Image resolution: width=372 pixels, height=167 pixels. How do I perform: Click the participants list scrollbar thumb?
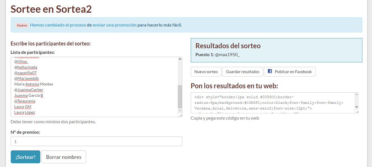point(180,96)
